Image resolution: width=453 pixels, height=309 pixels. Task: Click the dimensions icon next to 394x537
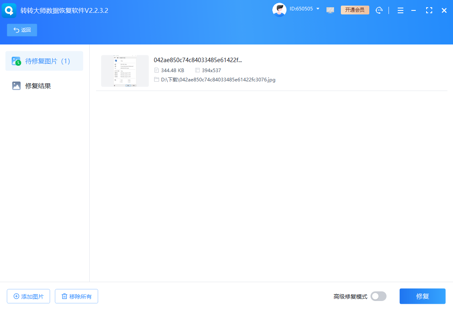coord(197,70)
